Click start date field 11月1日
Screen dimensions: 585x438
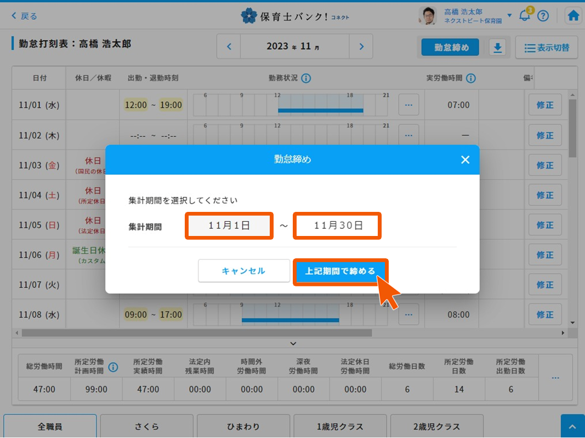(229, 226)
